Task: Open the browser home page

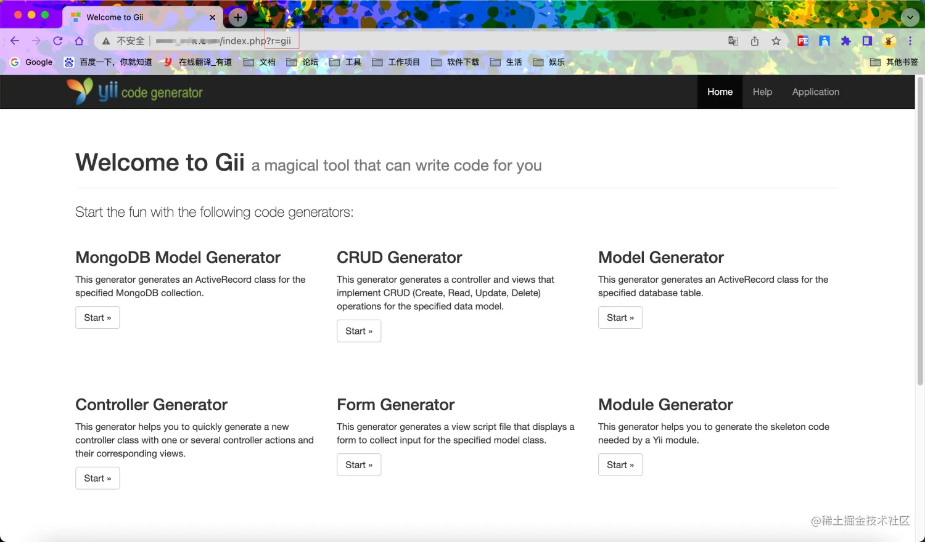Action: coord(79,41)
